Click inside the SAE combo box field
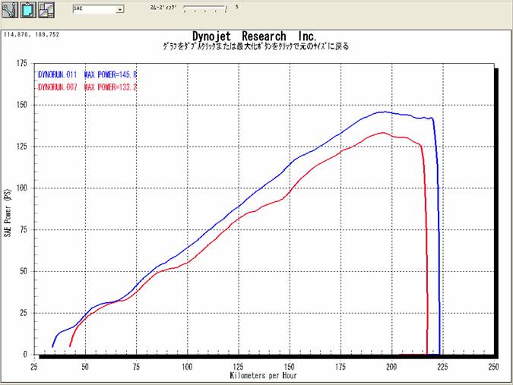Viewport: 513px width, 385px height. (93, 10)
